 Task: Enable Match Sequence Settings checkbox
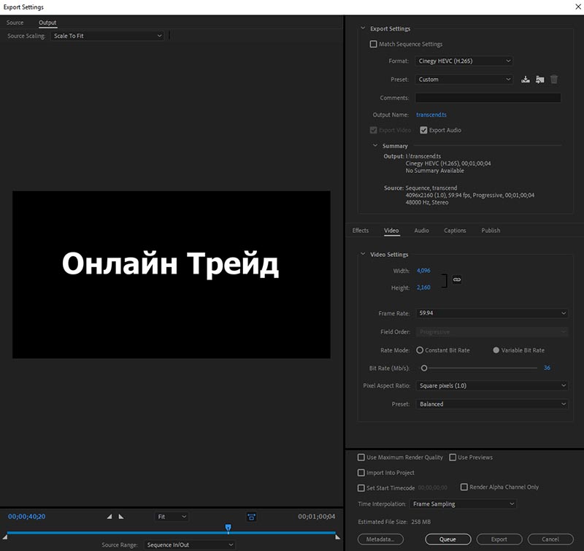pos(374,45)
